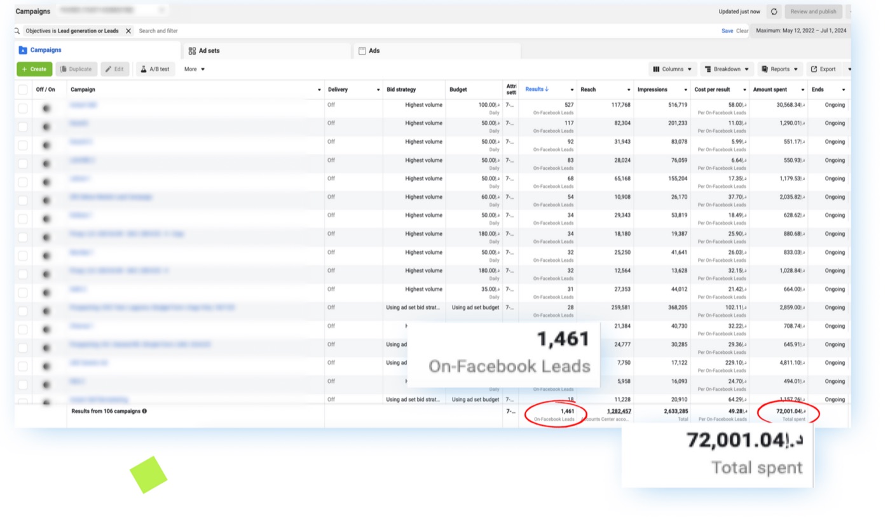This screenshot has width=890, height=521.
Task: Open Cost per result column dropdown arrow
Action: [x=744, y=90]
